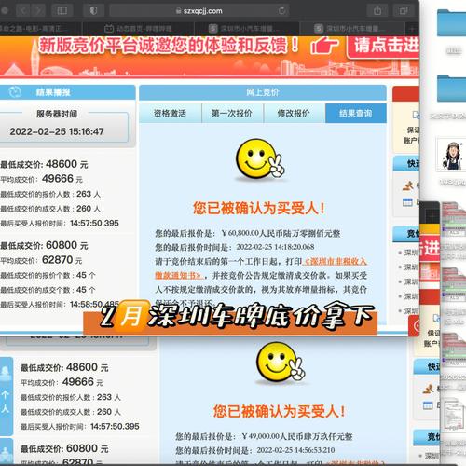The width and height of the screenshot is (466, 466).
Task: Click the calendar icon in the lower window
Action: tap(428, 405)
